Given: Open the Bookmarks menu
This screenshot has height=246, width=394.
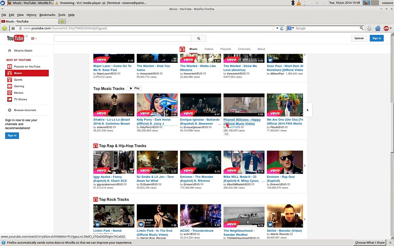Looking at the screenshot, I should [47, 15].
